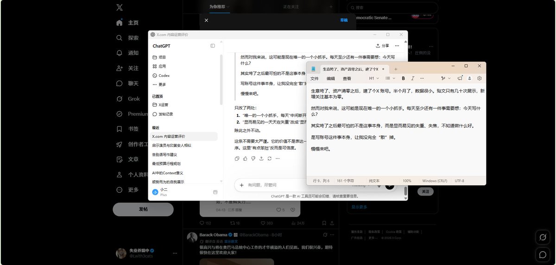The height and width of the screenshot is (265, 556).
Task: Open the 文件 menu in Notepad
Action: pos(315,79)
